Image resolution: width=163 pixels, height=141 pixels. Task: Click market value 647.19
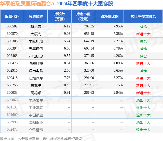click(x=89, y=41)
